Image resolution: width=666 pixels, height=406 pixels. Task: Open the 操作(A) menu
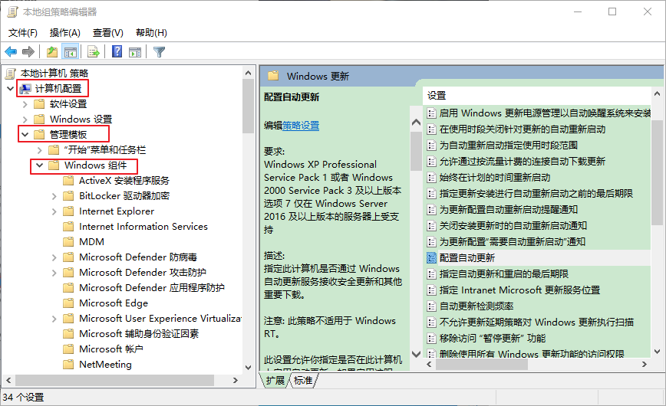[64, 33]
